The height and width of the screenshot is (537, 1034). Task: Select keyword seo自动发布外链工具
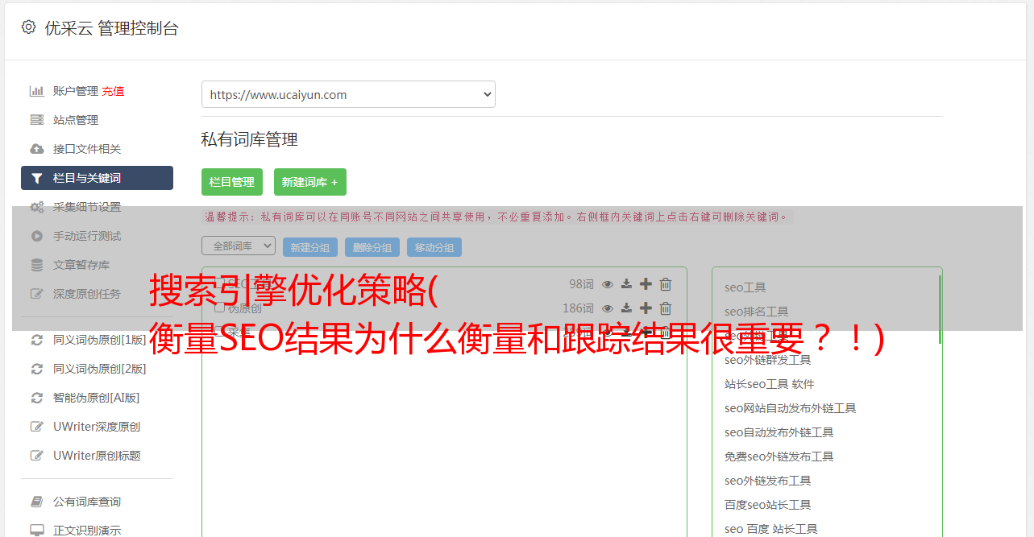point(779,432)
